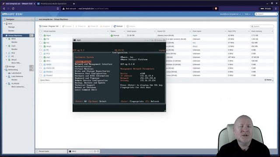Open a new browser tab
Image resolution: width=280 pixels, height=157 pixels.
click(74, 3)
